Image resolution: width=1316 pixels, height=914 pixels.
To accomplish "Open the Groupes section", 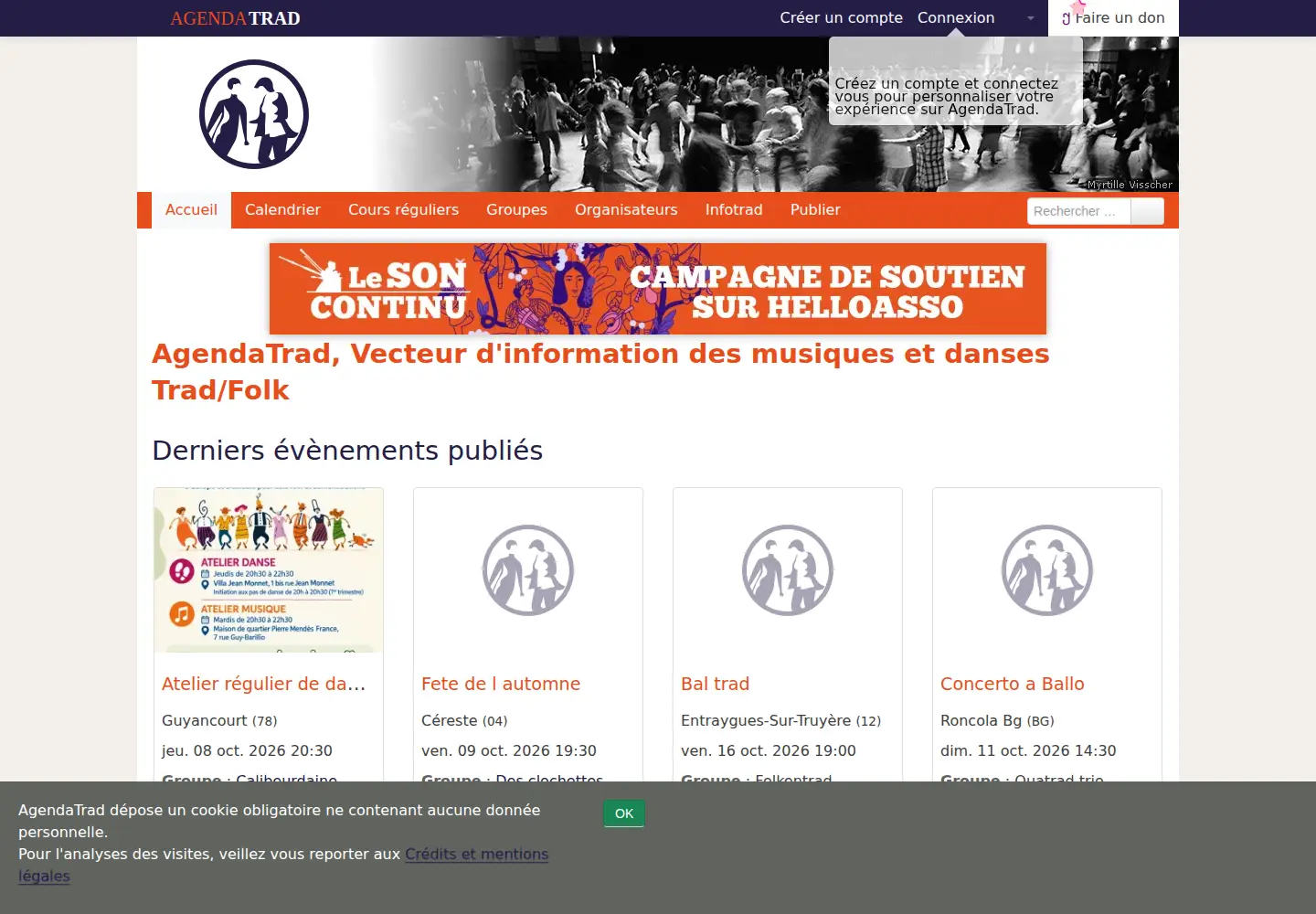I will pos(516,210).
